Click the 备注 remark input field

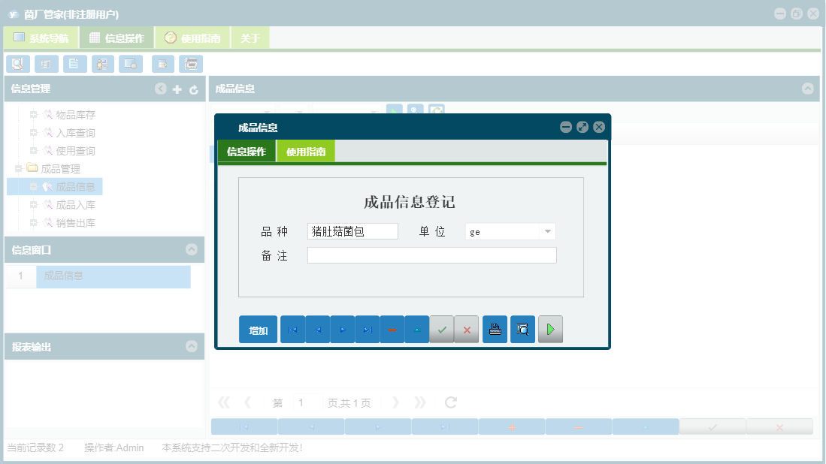[431, 255]
